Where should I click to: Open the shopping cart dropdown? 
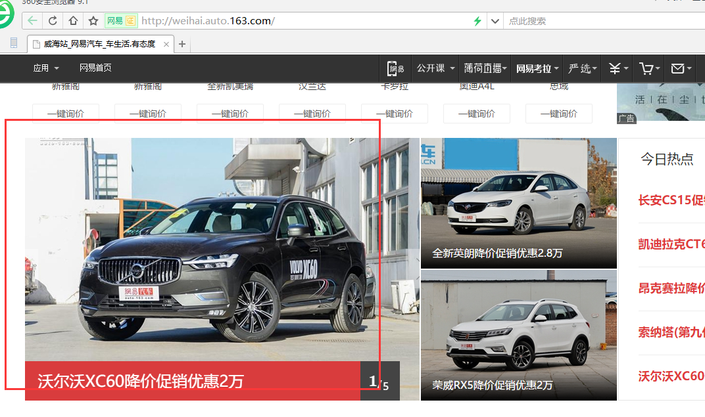tap(649, 68)
